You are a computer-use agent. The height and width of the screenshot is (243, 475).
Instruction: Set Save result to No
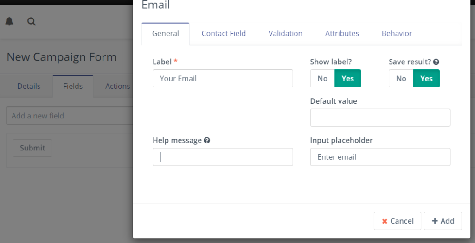[401, 79]
